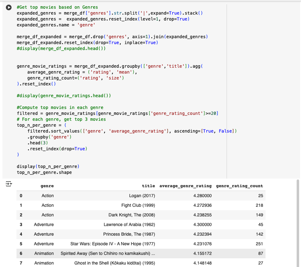Select the Dark Knight, The (2008) cell
The height and width of the screenshot is (267, 301).
coord(132,215)
